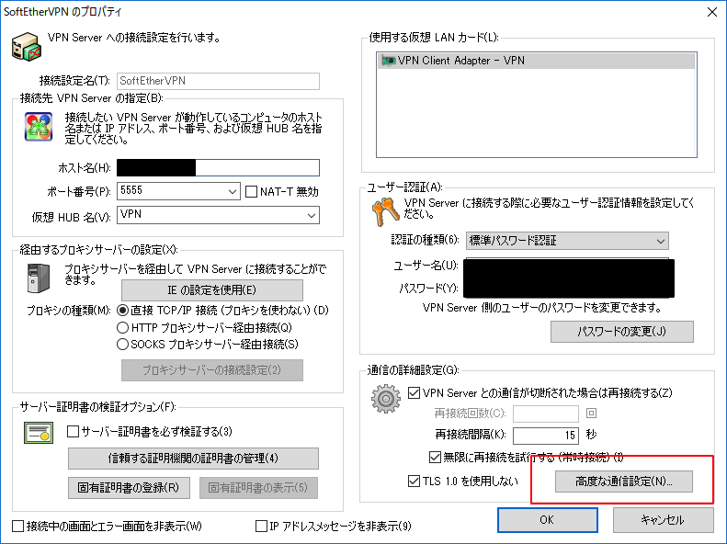The width and height of the screenshot is (727, 544).
Task: Click 固有証明書の登録 button
Action: 129,488
